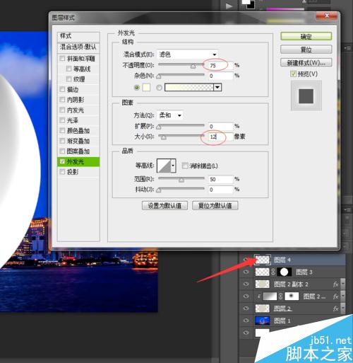Click the 范围 value field showing 50

[x=220, y=179]
